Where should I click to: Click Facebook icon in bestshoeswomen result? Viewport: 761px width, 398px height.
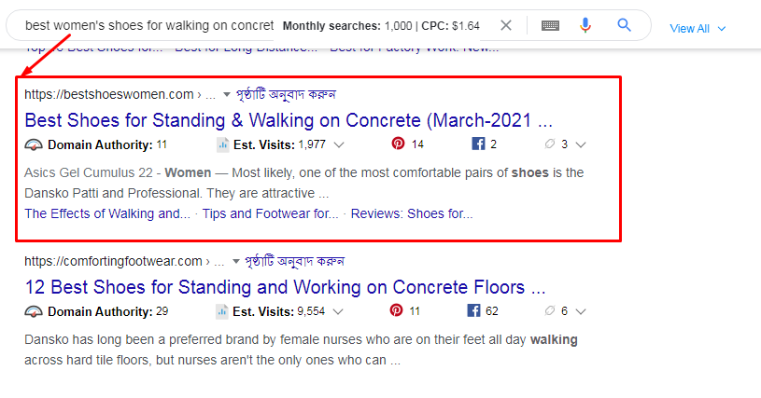coord(477,144)
